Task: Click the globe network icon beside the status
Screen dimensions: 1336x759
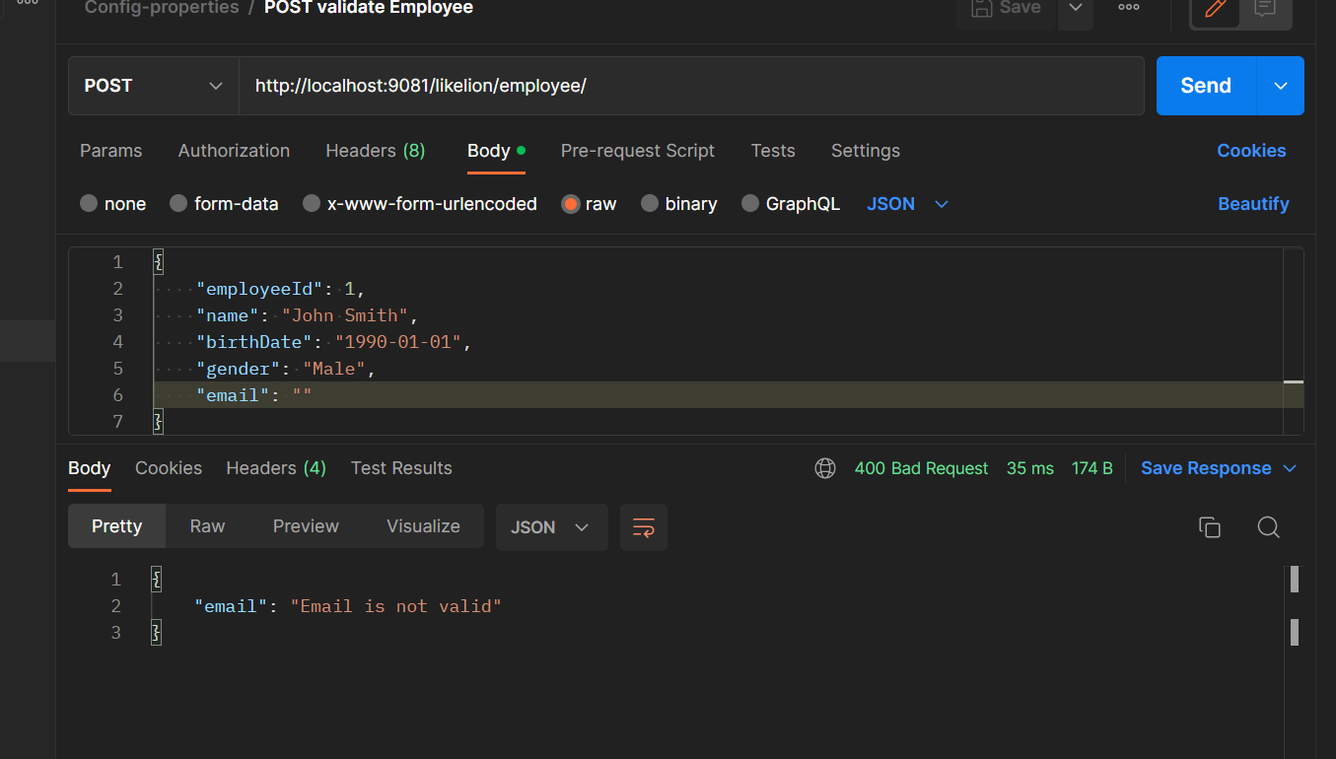Action: pos(825,468)
